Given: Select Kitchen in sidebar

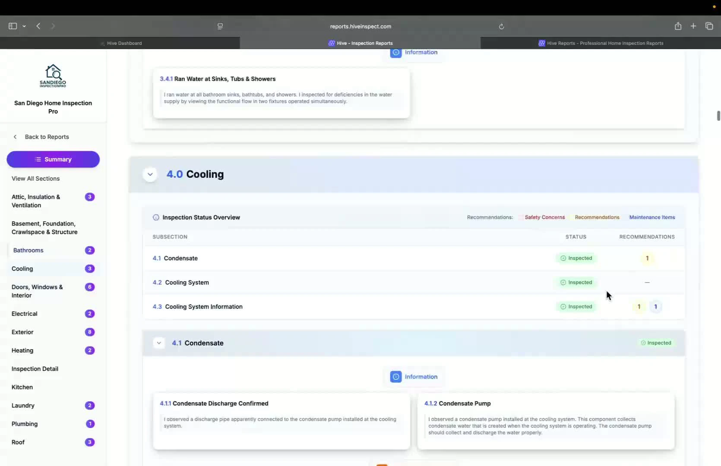Looking at the screenshot, I should pyautogui.click(x=53, y=387).
